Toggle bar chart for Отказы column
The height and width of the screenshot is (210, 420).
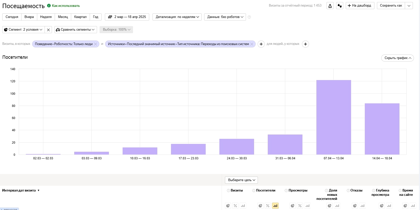point(362,206)
